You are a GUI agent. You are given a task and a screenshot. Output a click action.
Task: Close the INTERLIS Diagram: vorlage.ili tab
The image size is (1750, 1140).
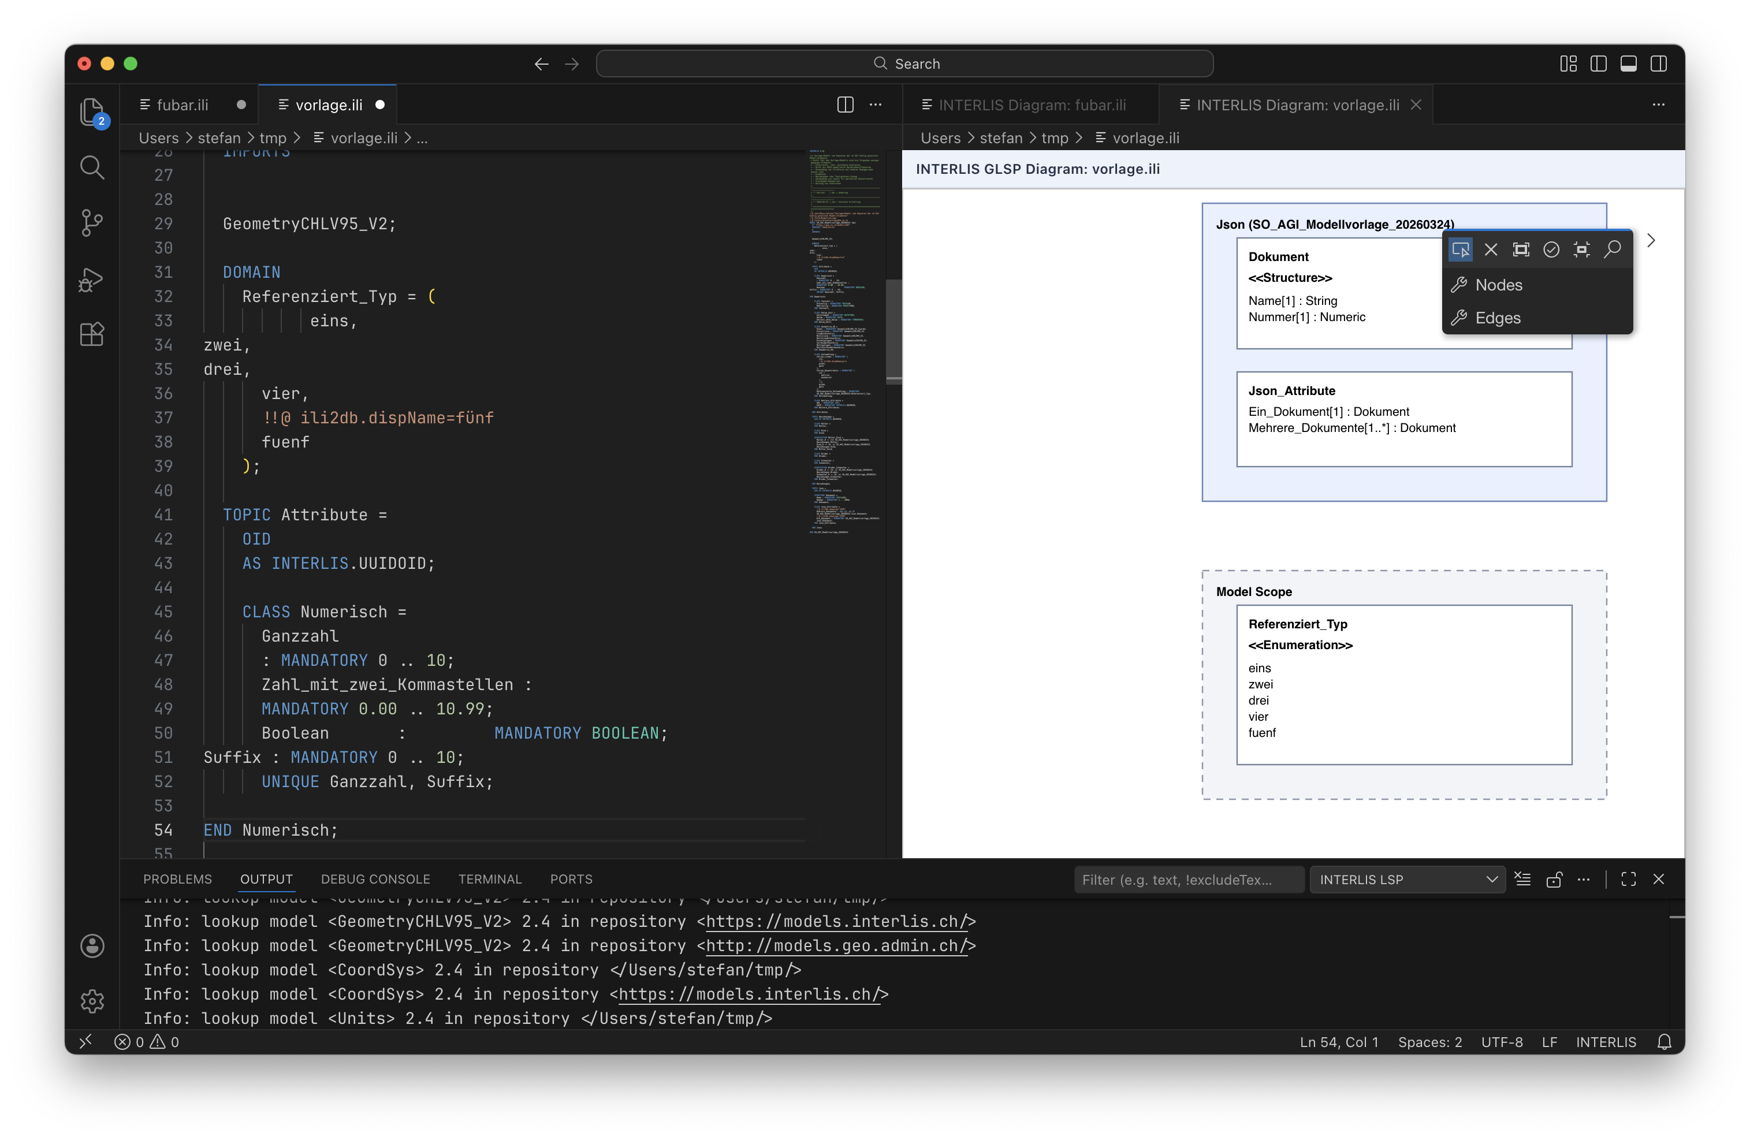point(1416,105)
